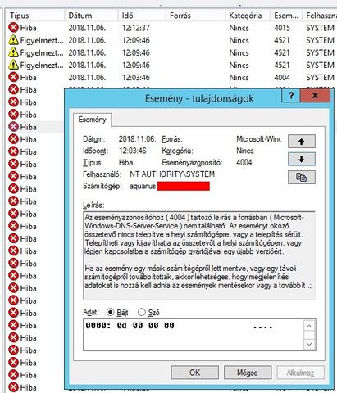337x393 pixels.
Task: Sort by Típus column header
Action: [x=35, y=16]
